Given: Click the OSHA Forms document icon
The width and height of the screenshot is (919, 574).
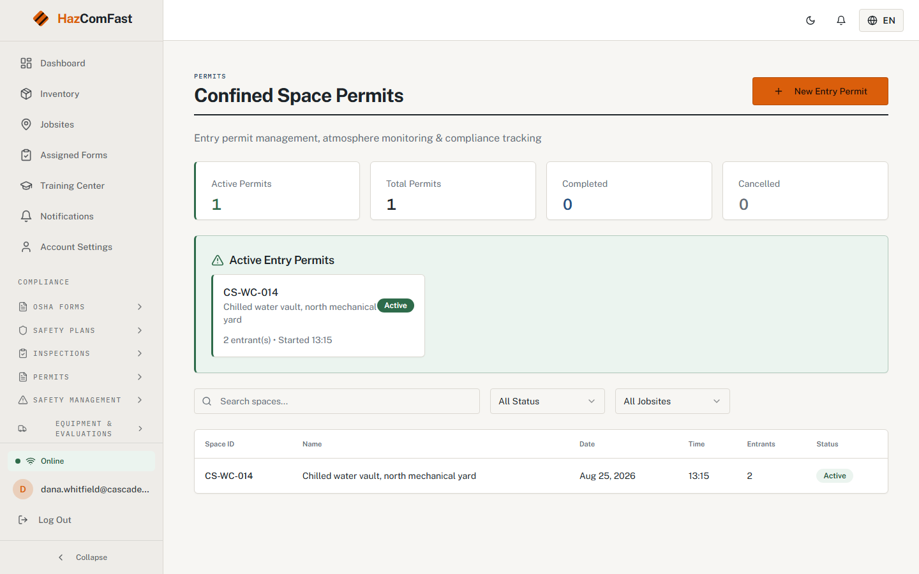Looking at the screenshot, I should pos(23,307).
